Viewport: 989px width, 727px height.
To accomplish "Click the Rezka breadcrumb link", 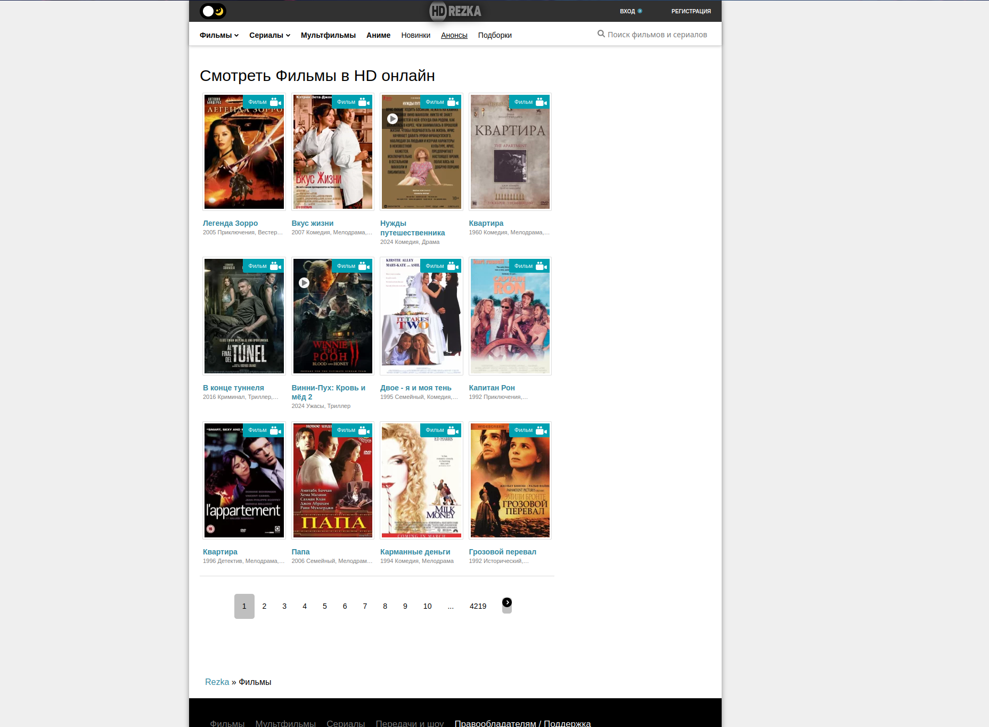I will point(217,682).
